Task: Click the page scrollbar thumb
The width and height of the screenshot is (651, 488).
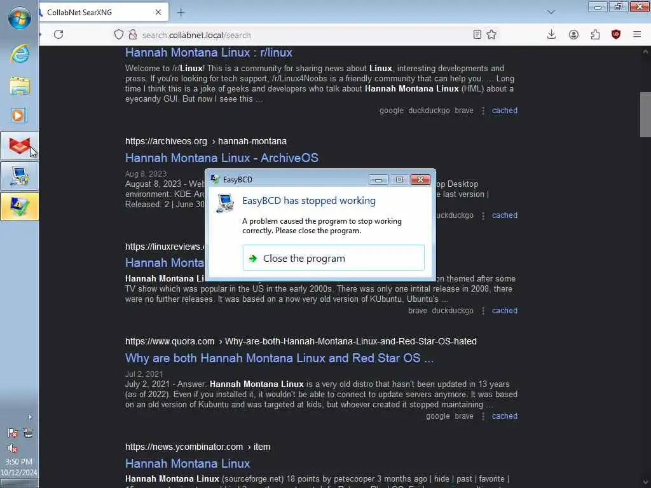Action: tap(645, 114)
